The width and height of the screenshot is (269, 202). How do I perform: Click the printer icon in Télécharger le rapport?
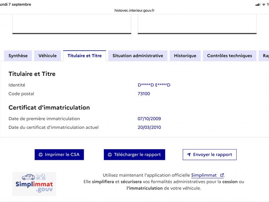pyautogui.click(x=110, y=155)
